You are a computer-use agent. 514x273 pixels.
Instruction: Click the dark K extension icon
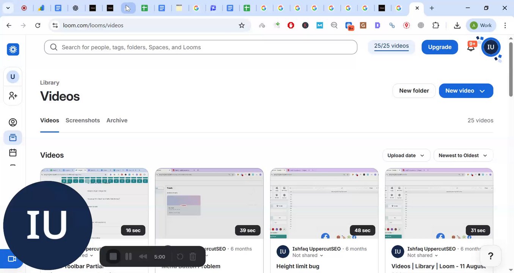pyautogui.click(x=305, y=25)
